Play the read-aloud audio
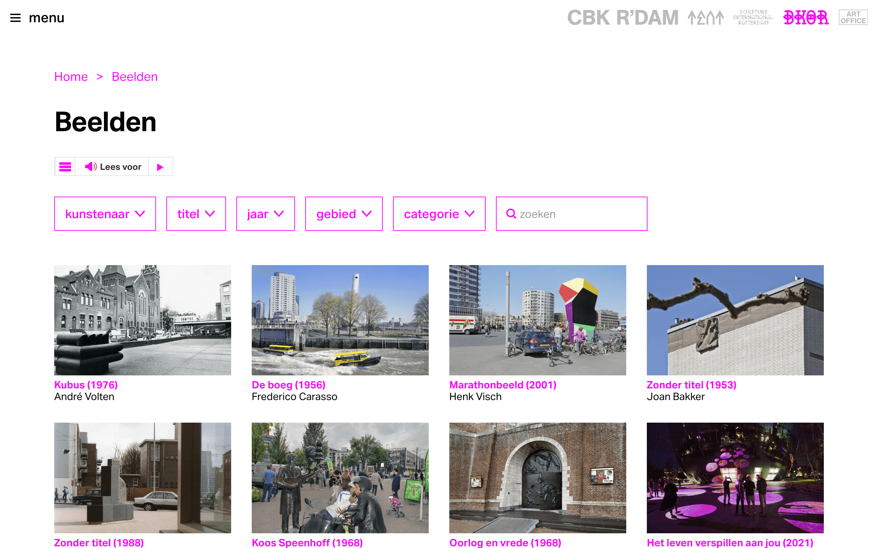878x548 pixels. pos(161,167)
